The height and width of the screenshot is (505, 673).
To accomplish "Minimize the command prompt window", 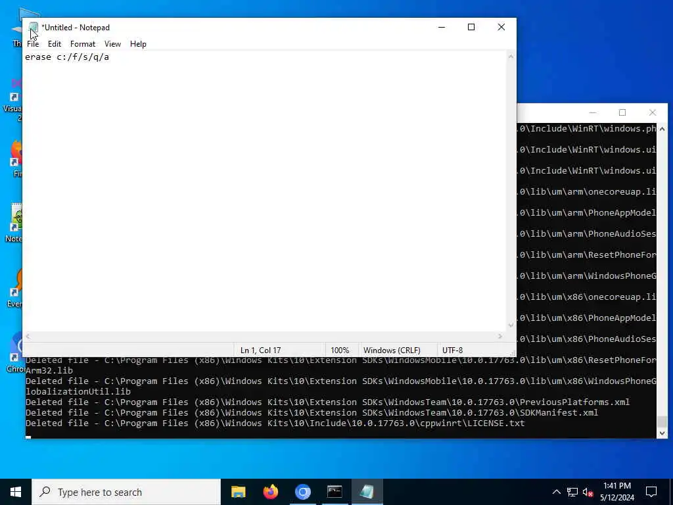I will [x=593, y=112].
